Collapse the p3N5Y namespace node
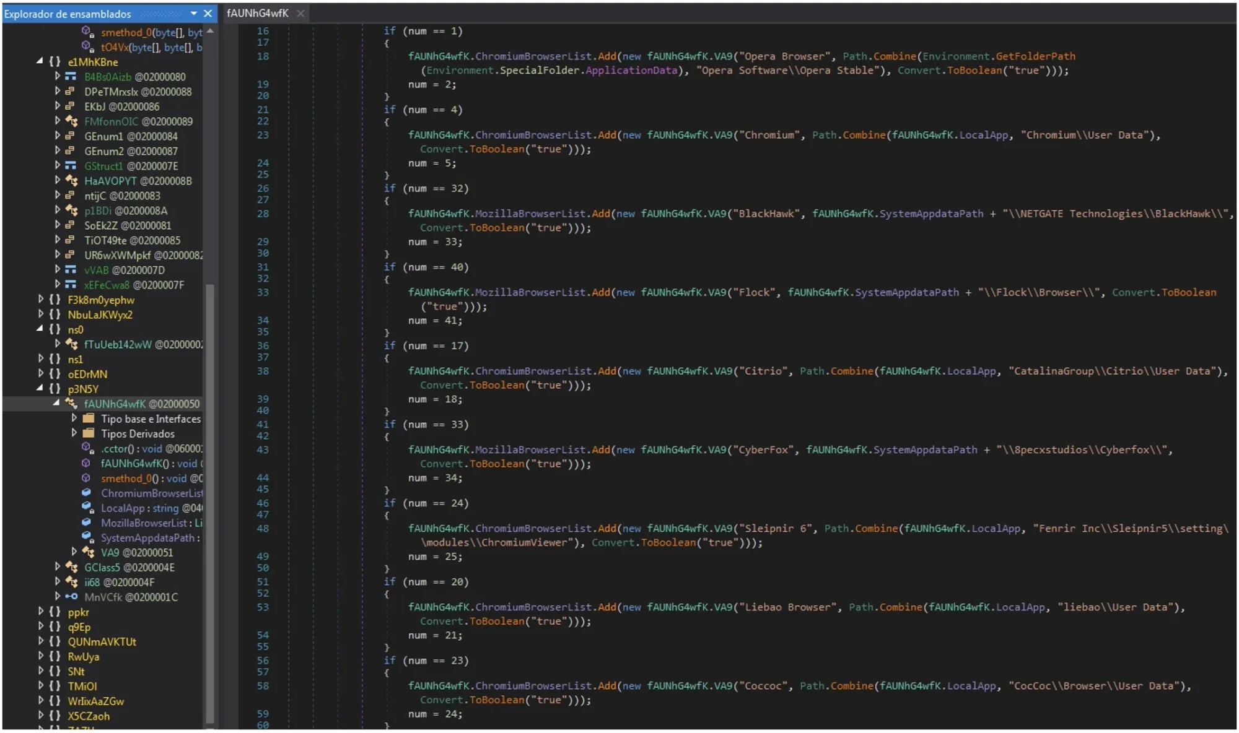This screenshot has height=733, width=1239. point(40,388)
